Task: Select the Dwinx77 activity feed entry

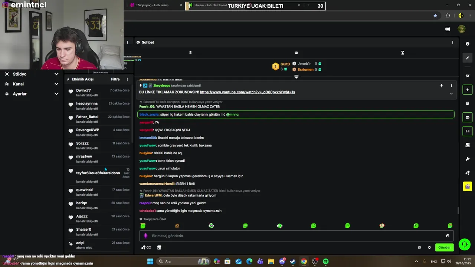Action: pyautogui.click(x=98, y=92)
